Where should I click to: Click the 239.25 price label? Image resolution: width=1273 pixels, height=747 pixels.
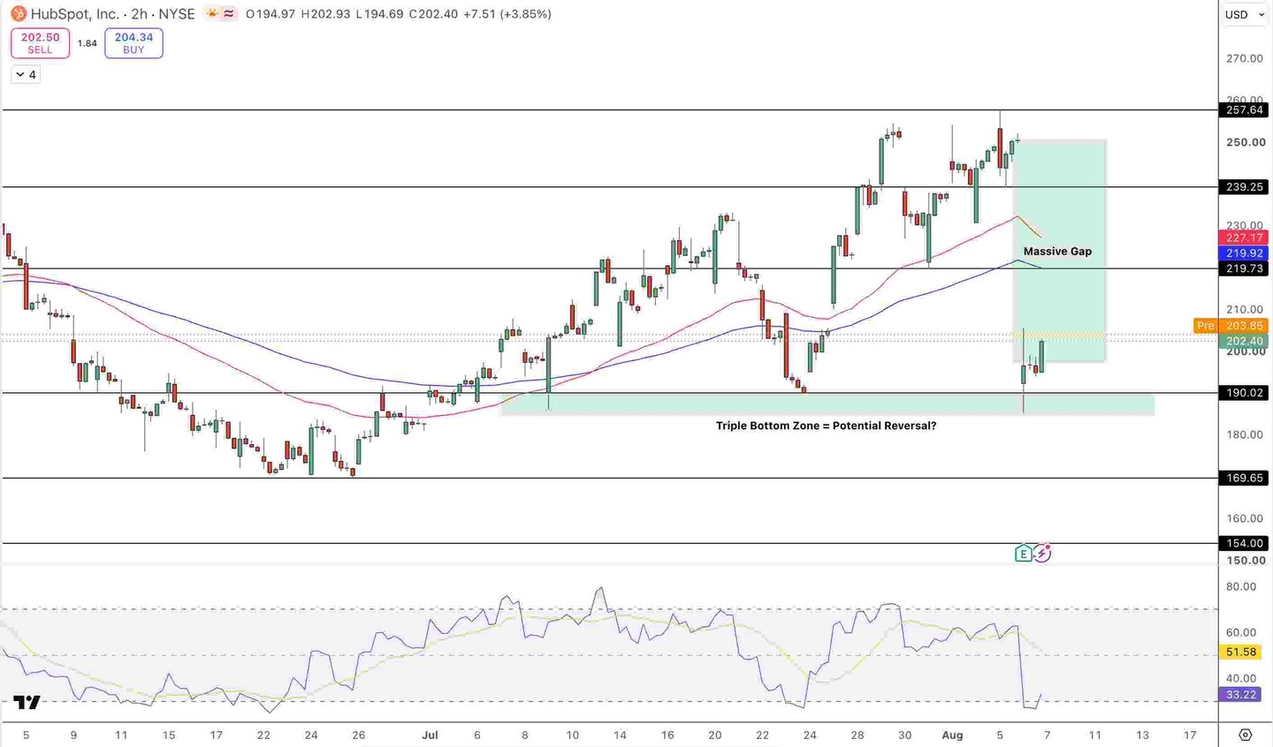tap(1245, 187)
